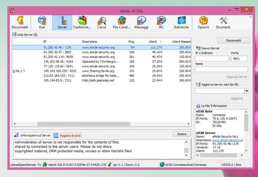The width and height of the screenshot is (258, 177).
Task: Click the Disconnetti button in right panel
Action: pyautogui.click(x=233, y=40)
